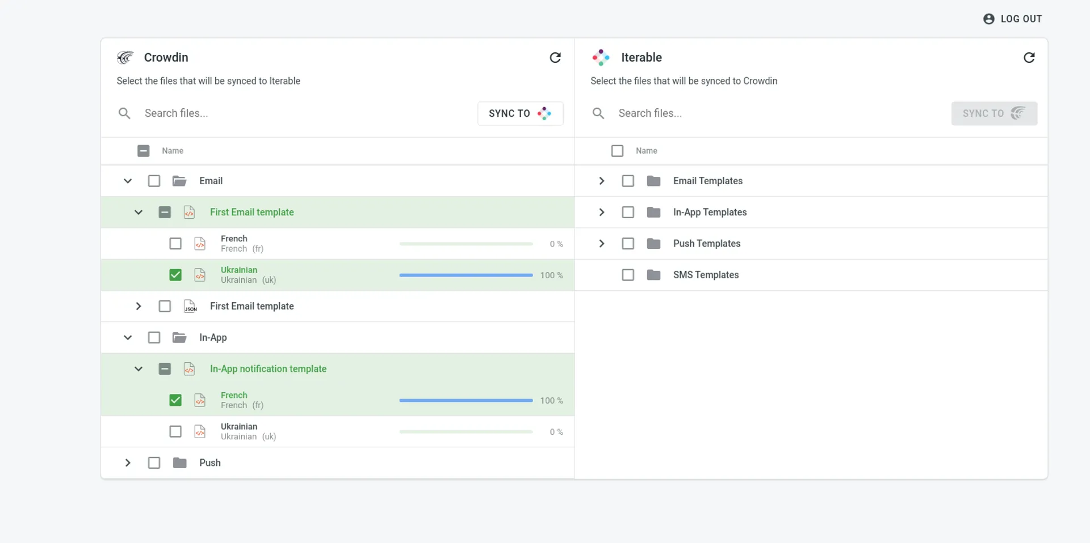Click the Push folder icon
Screen dimensions: 1090x543
click(179, 463)
